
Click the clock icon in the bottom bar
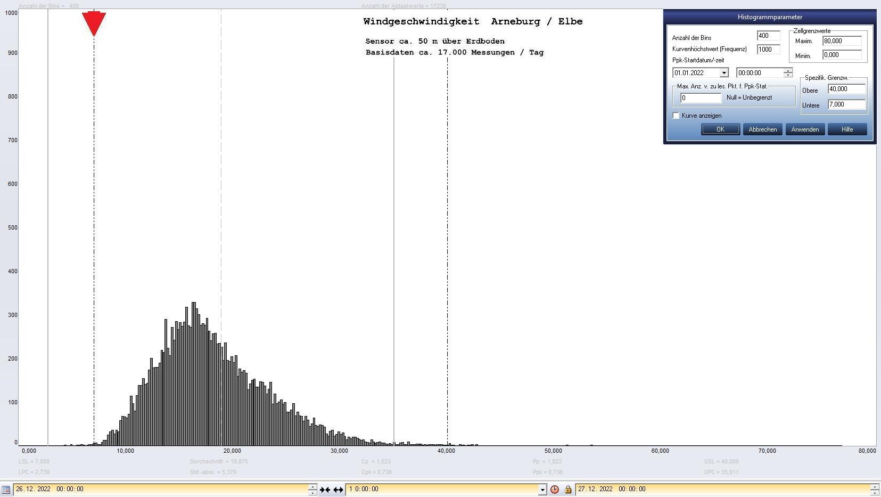tap(555, 490)
